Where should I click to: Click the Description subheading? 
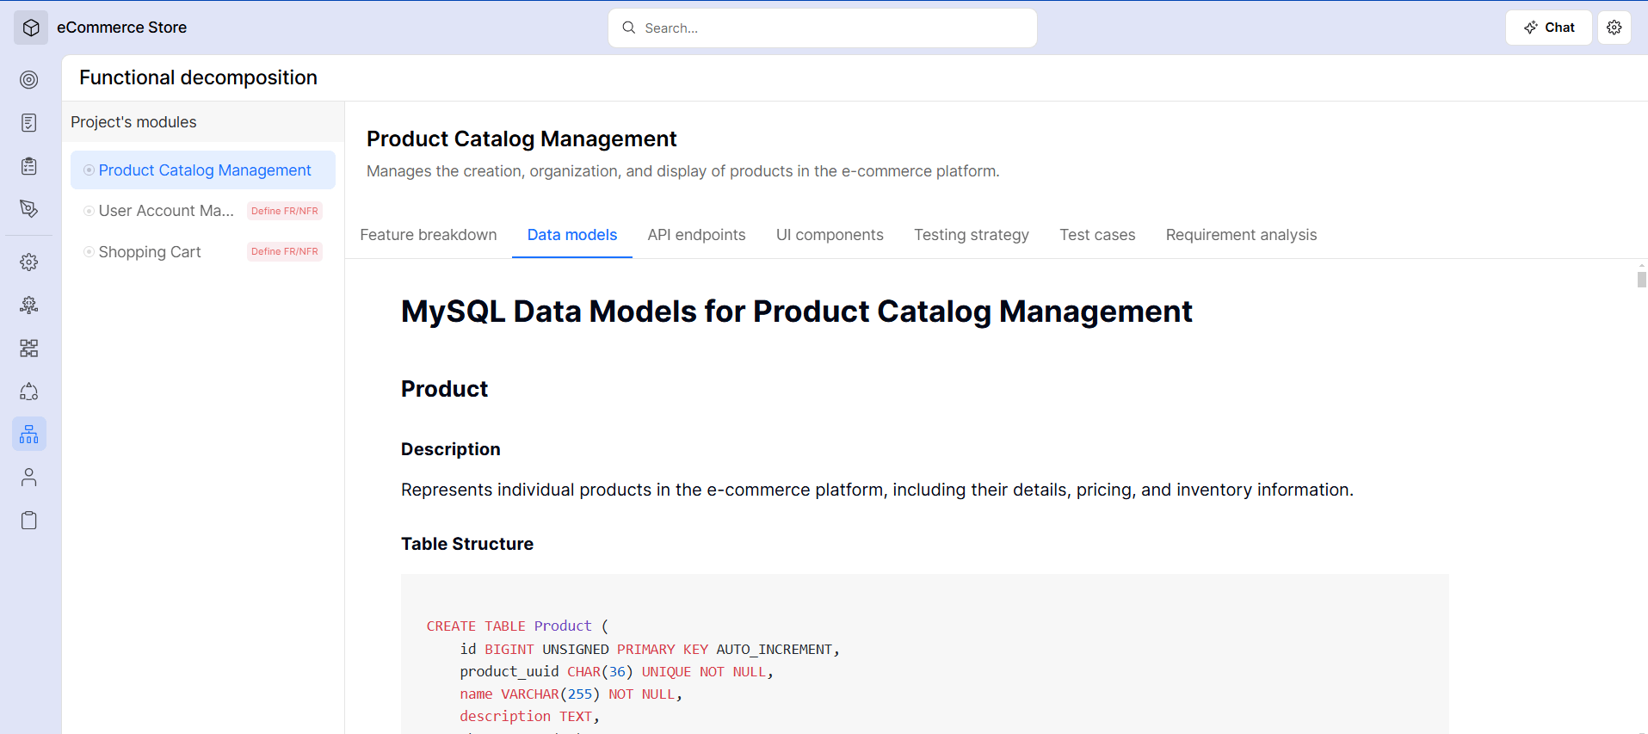click(451, 449)
